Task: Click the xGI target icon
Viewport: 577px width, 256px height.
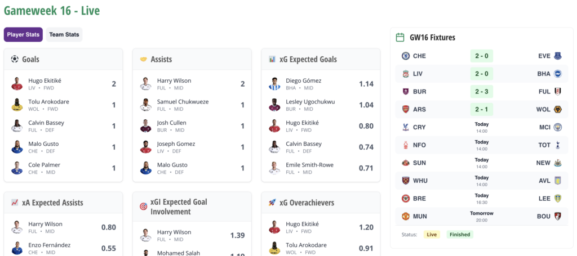Action: tap(143, 206)
